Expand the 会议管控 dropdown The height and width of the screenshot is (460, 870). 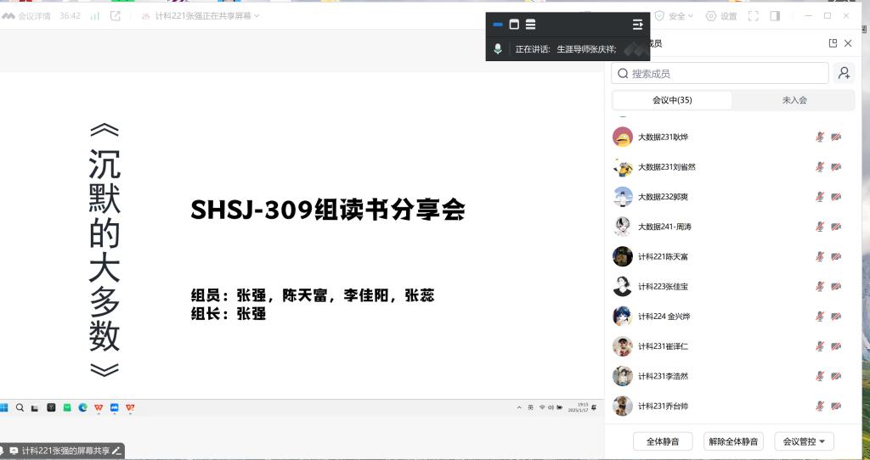pos(808,441)
